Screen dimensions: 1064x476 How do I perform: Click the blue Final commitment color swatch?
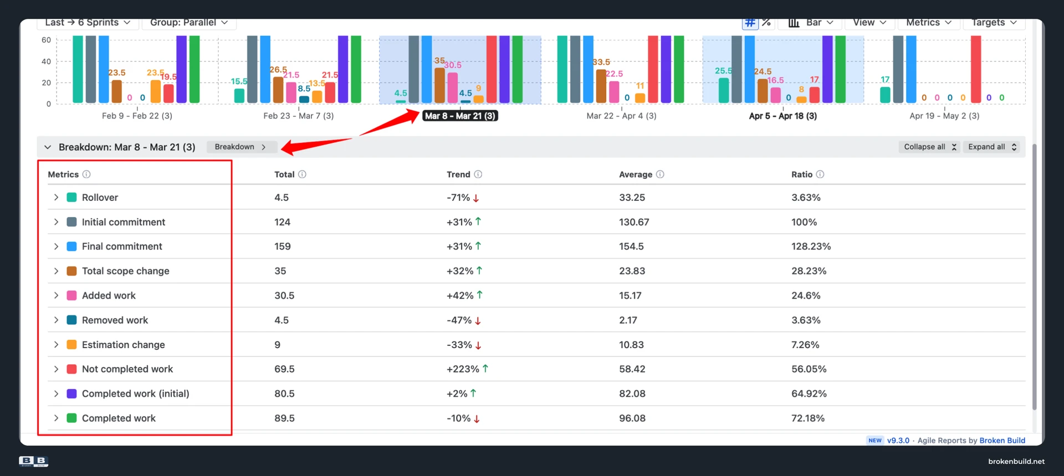click(71, 246)
